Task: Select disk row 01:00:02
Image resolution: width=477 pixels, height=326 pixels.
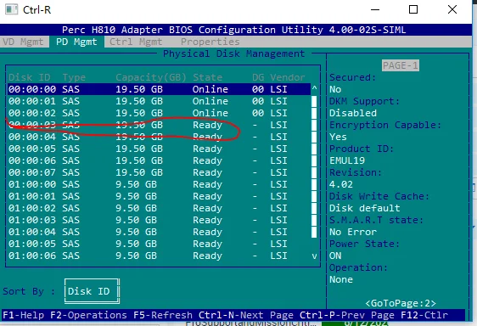Action: click(159, 208)
